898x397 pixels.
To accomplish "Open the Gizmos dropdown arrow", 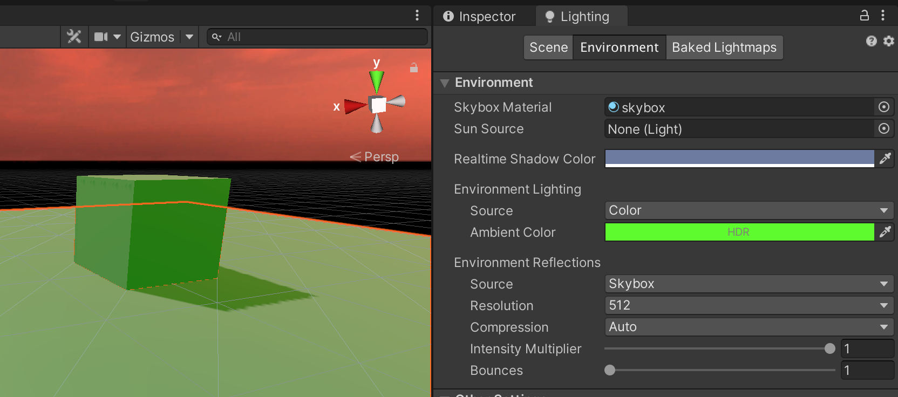I will (x=189, y=37).
